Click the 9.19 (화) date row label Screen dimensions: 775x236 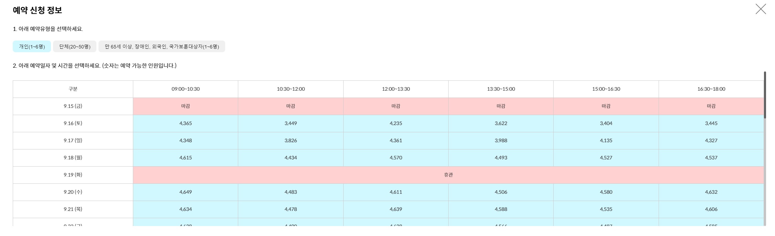[x=73, y=175]
